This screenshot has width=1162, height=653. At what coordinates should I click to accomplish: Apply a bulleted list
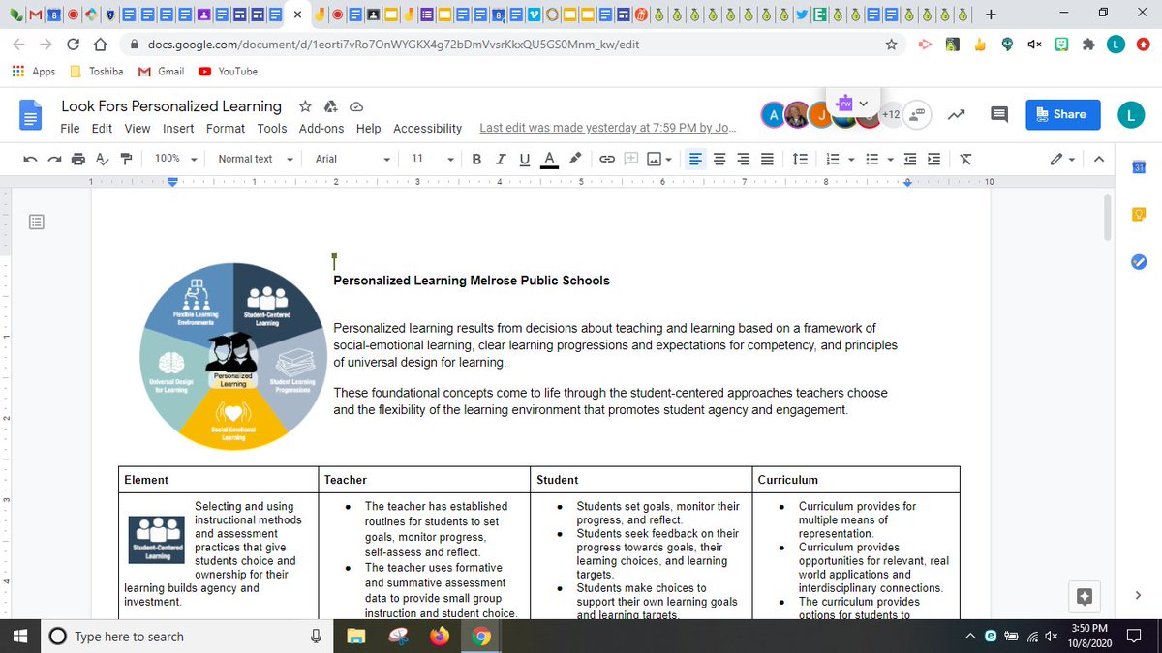click(x=871, y=159)
